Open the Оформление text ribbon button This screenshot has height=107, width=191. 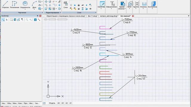(x=111, y=5)
